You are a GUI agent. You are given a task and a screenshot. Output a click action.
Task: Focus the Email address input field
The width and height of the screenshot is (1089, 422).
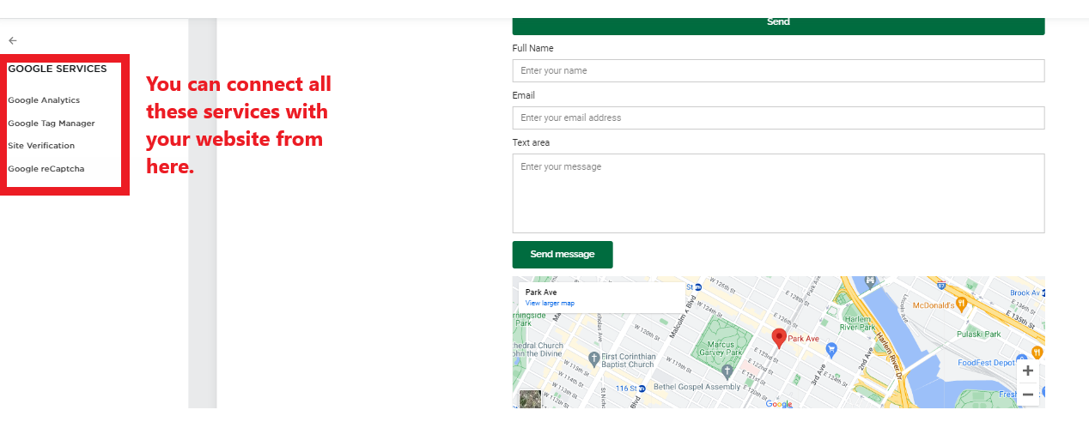(x=778, y=118)
